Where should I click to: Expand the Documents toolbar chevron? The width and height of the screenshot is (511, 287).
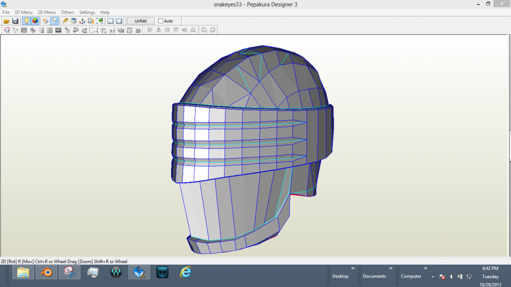click(391, 268)
